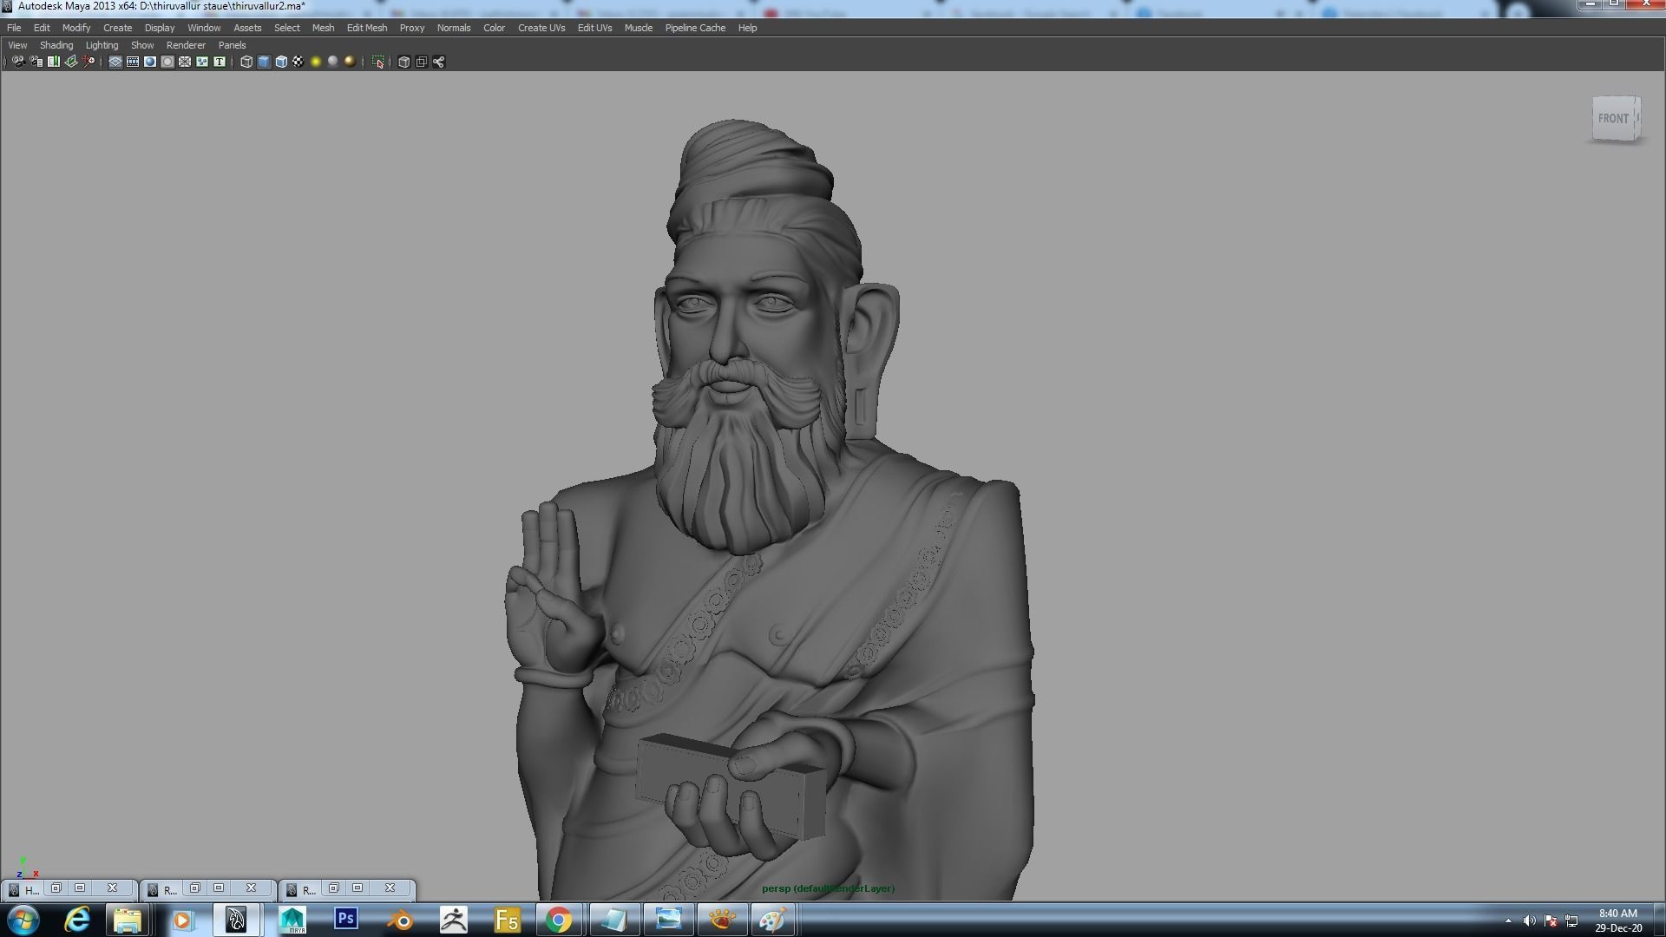This screenshot has width=1666, height=937.
Task: Click the taskbar clock showing 8:40 AM
Action: pyautogui.click(x=1618, y=921)
